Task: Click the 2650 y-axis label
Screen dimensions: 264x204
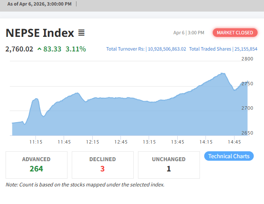Action: (x=247, y=133)
